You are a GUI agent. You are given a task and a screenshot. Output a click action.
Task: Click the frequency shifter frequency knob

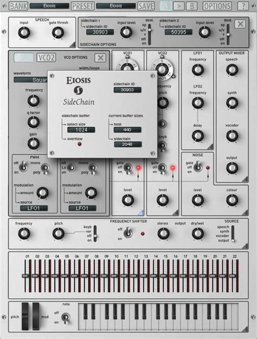[24, 233]
